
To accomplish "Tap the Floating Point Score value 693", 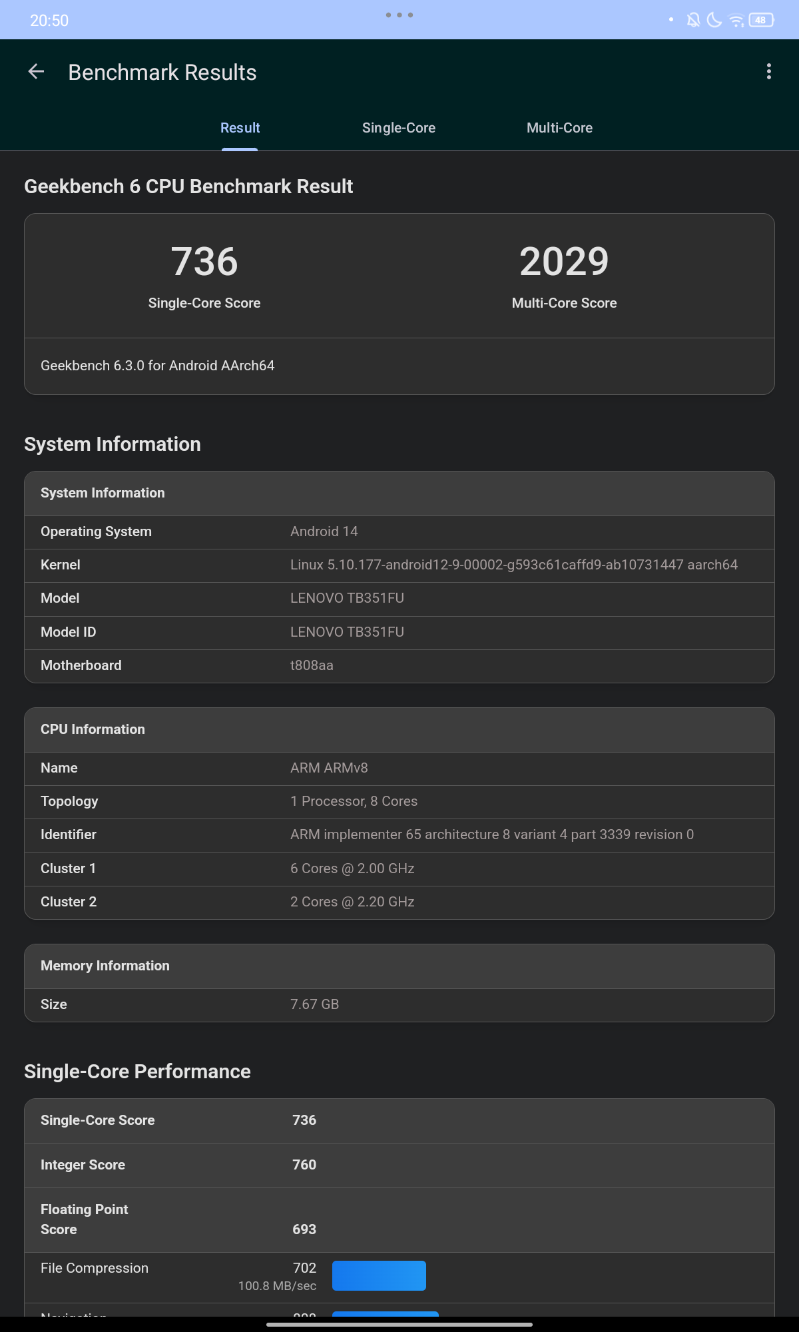I will 304,1229.
